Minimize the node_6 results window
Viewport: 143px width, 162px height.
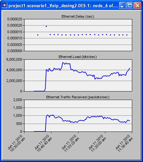[122, 6]
